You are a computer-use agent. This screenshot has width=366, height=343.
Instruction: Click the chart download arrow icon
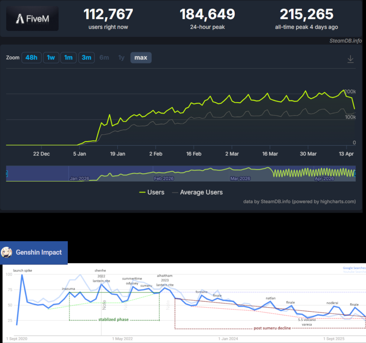tap(350, 59)
